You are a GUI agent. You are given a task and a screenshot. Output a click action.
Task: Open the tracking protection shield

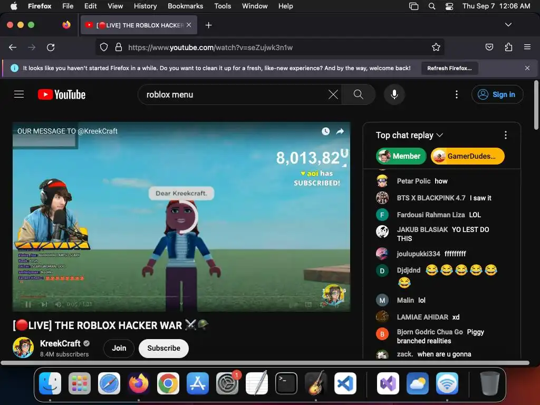tap(104, 47)
